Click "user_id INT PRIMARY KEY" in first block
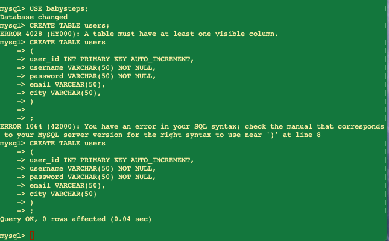 (78, 59)
